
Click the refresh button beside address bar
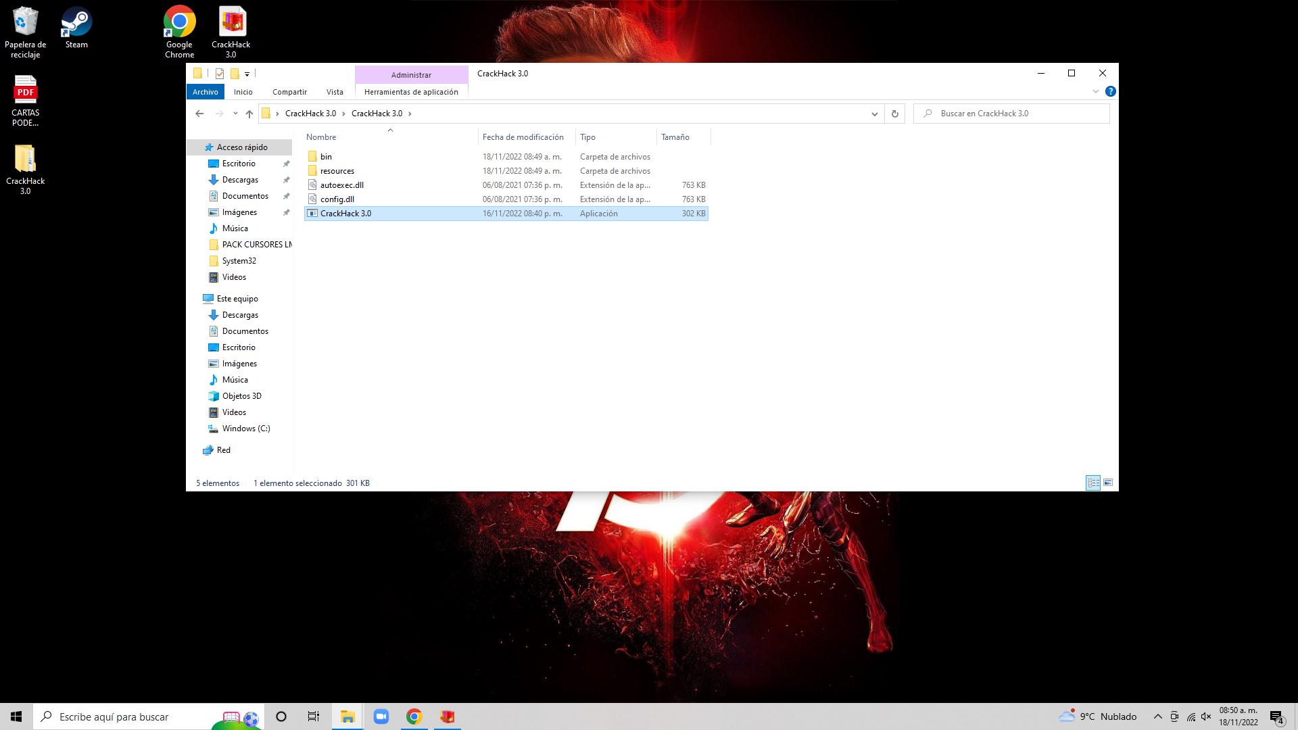pos(894,114)
